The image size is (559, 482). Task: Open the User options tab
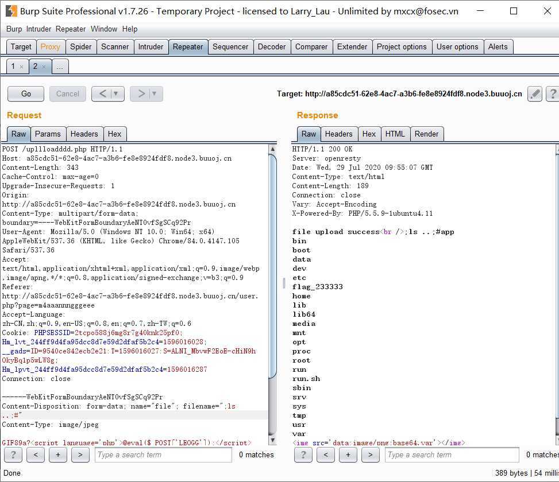point(457,46)
